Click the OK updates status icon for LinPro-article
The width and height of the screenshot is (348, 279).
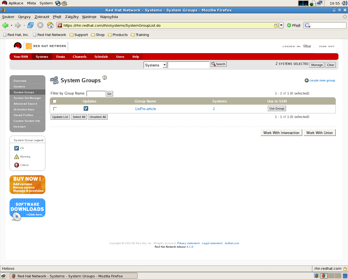[86, 108]
